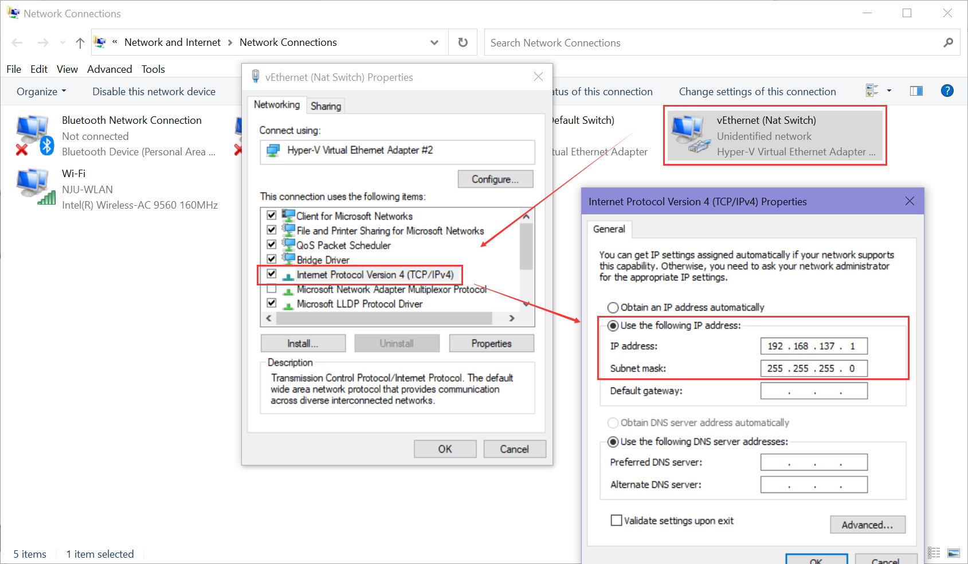This screenshot has width=968, height=564.
Task: Close the TCP/IPv4 Properties dialog
Action: pyautogui.click(x=910, y=201)
